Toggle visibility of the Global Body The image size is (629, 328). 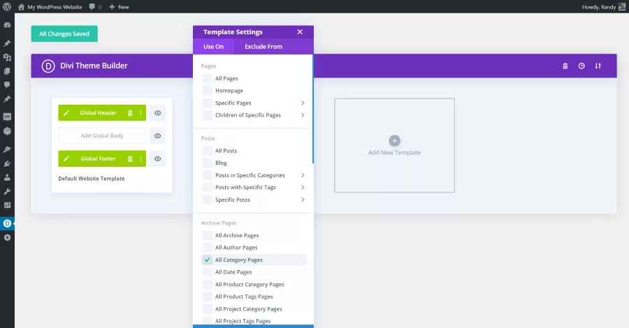pos(158,136)
